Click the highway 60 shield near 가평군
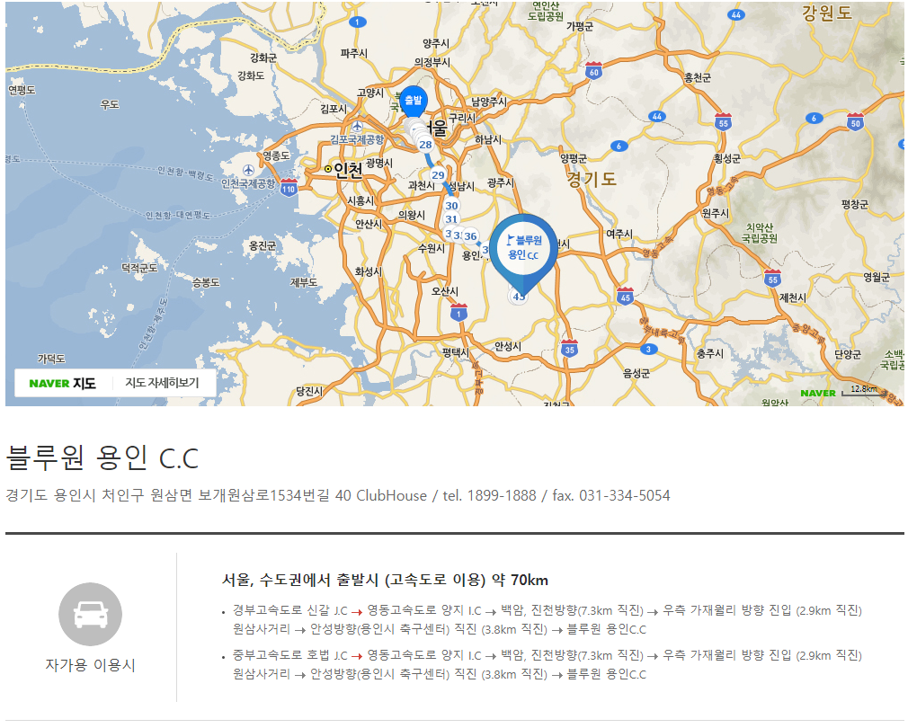The height and width of the screenshot is (728, 908). pyautogui.click(x=593, y=70)
